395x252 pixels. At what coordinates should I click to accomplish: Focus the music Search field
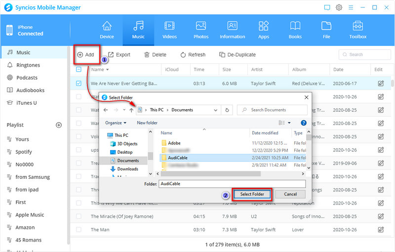click(x=365, y=54)
